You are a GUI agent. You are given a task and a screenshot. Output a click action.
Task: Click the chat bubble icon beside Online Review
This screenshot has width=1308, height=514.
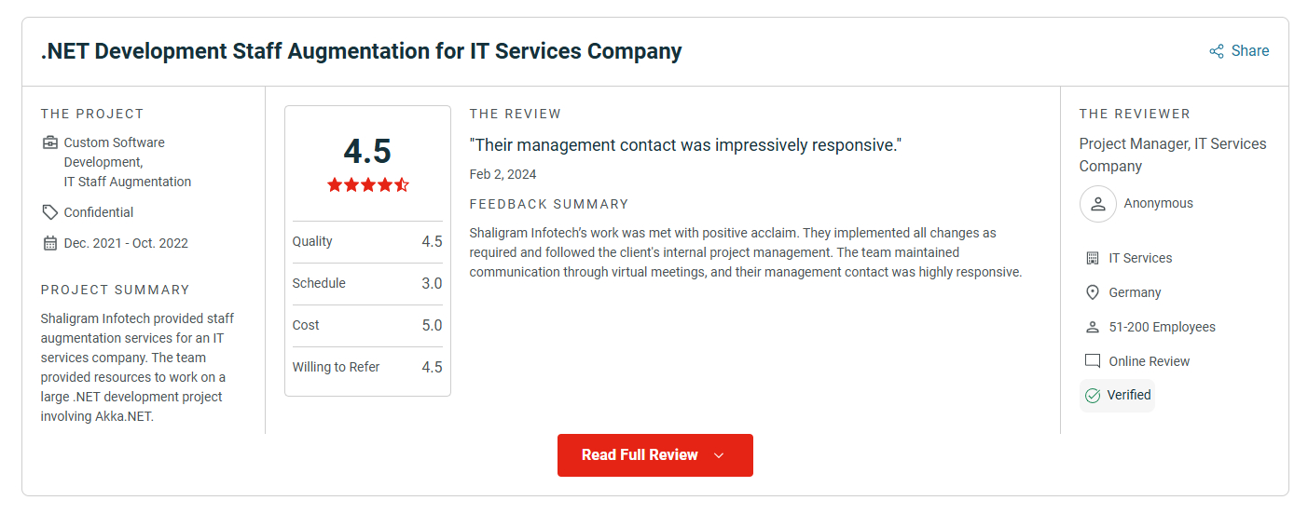(1093, 361)
